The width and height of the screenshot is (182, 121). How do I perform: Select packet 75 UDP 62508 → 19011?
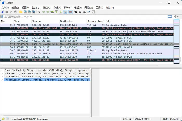coord(87,38)
